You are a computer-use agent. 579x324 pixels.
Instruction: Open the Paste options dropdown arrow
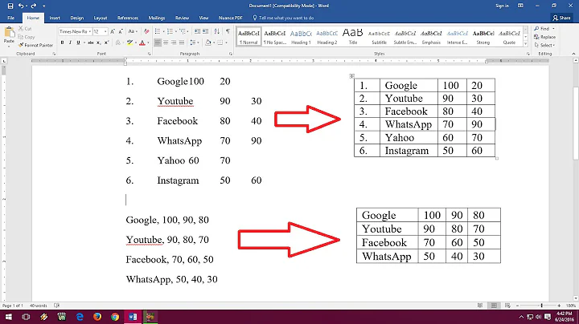click(9, 46)
